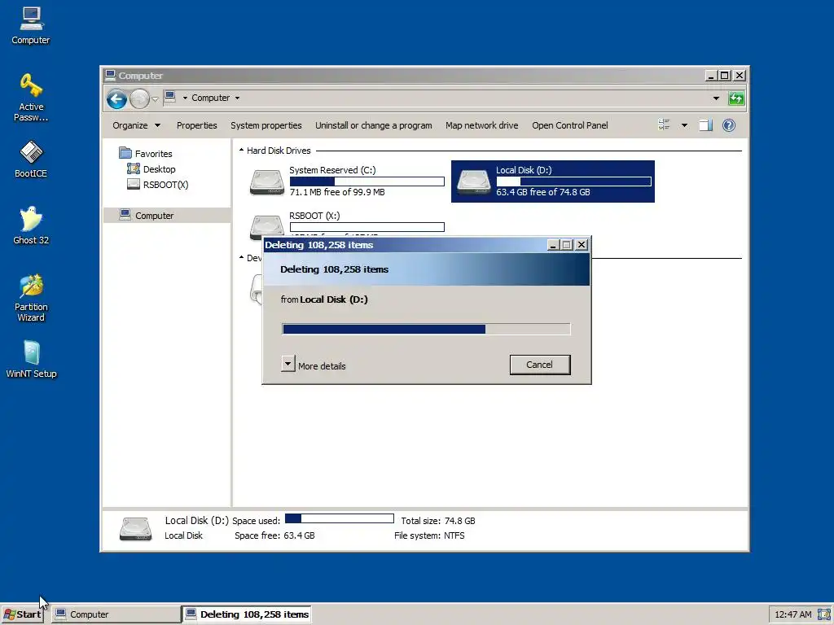This screenshot has height=625, width=834.
Task: Click Open Control Panel
Action: click(x=569, y=125)
